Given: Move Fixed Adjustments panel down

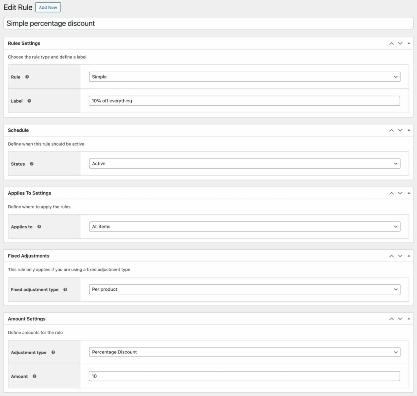Looking at the screenshot, I should (400, 256).
